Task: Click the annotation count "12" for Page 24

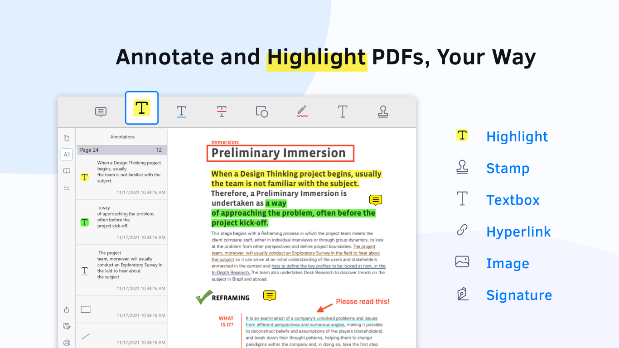Action: point(159,150)
